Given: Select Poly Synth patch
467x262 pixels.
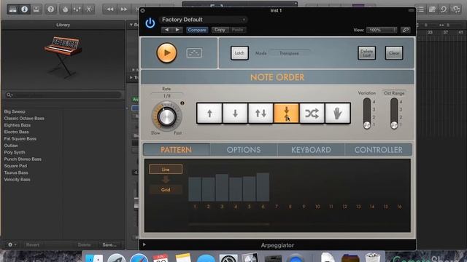Looking at the screenshot, I should click(x=15, y=152).
